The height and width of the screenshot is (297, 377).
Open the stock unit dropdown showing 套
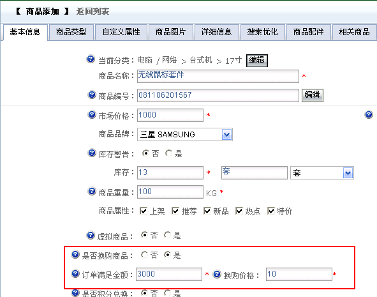pyautogui.click(x=322, y=173)
